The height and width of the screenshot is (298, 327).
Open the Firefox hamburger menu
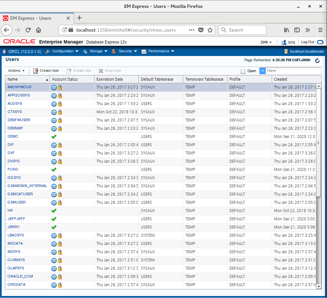click(320, 30)
